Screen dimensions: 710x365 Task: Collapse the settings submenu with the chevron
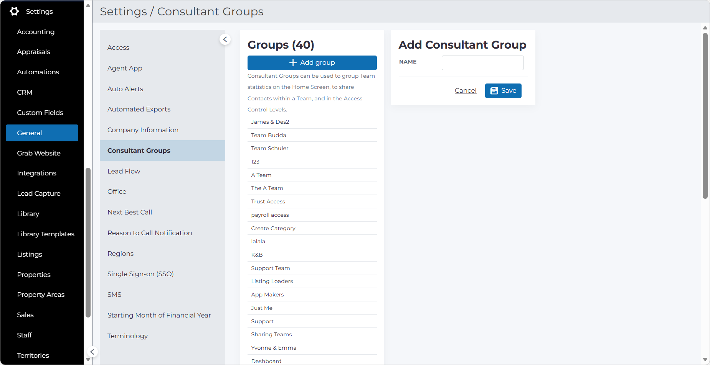pyautogui.click(x=225, y=39)
